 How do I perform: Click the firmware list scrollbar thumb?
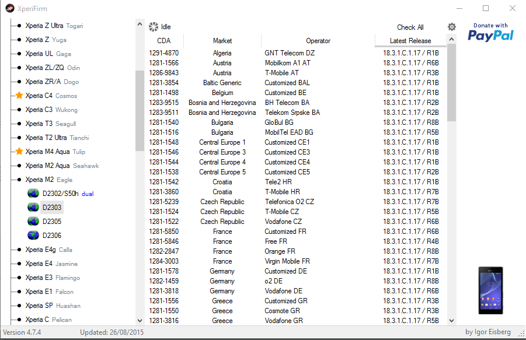click(451, 83)
